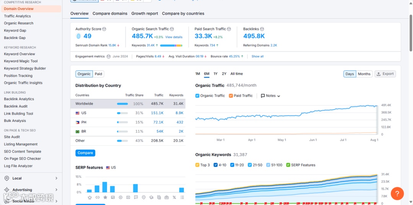Open the Notes dropdown

click(x=270, y=96)
